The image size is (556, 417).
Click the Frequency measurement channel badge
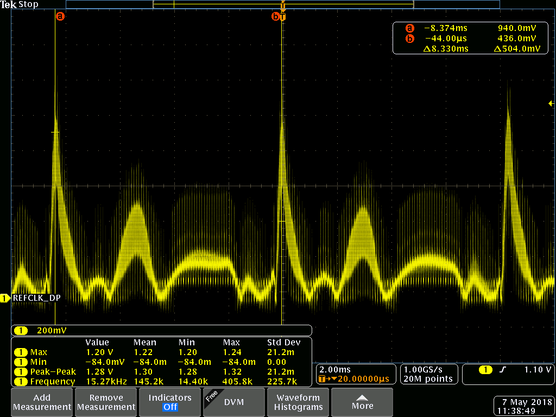point(21,381)
